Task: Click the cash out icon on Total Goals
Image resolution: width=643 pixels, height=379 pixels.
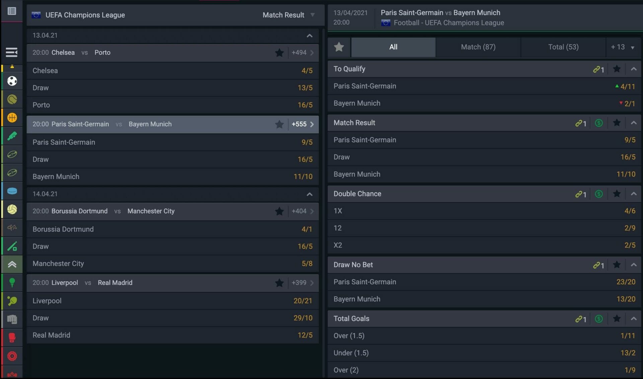Action: [599, 319]
